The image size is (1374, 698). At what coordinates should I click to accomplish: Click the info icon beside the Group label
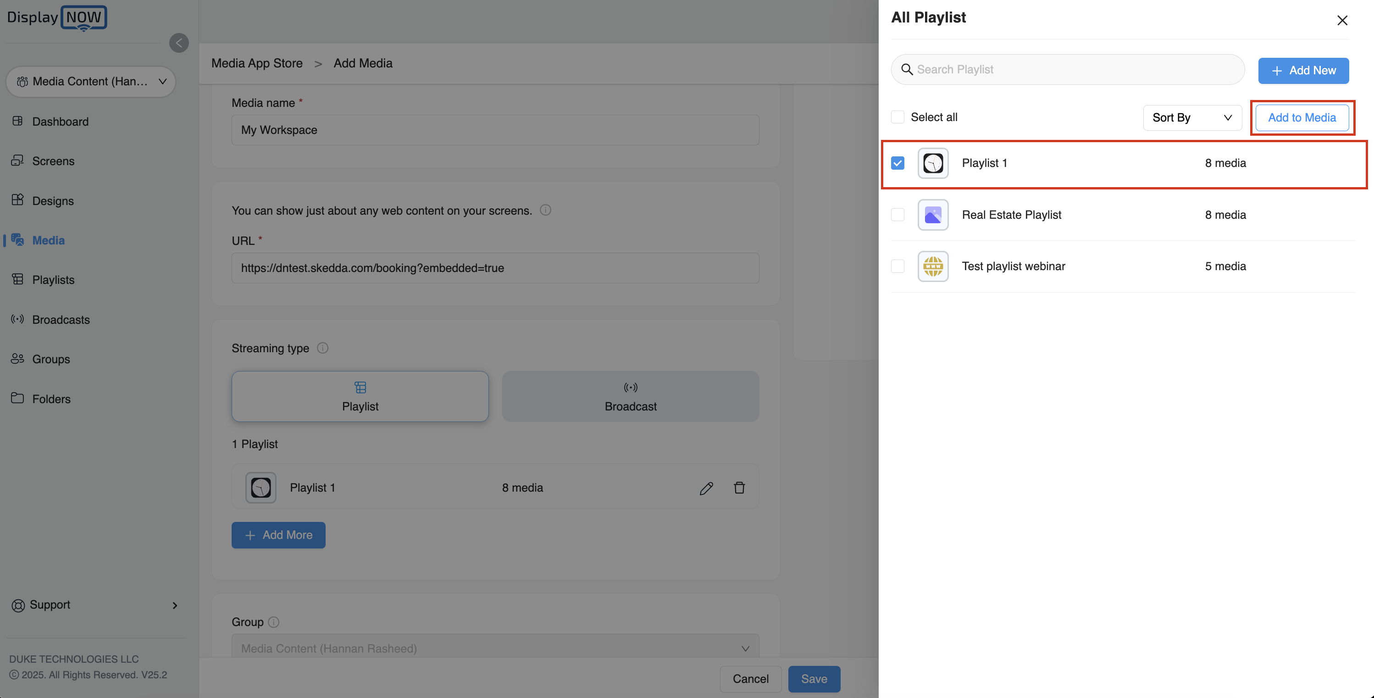point(274,622)
